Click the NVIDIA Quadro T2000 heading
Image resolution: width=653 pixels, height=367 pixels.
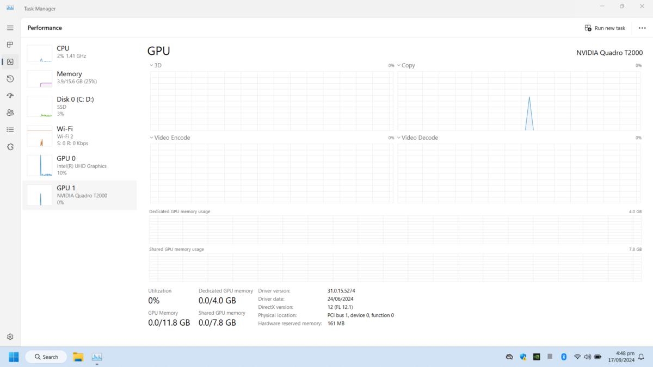[x=609, y=53]
